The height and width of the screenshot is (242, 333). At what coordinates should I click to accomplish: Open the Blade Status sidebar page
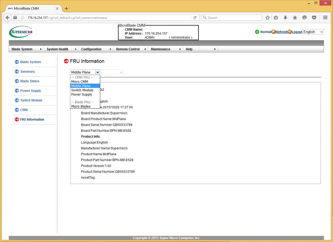click(x=30, y=81)
